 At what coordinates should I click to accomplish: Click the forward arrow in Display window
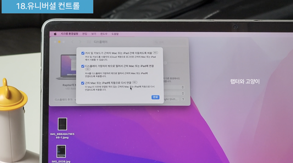tap(80, 42)
